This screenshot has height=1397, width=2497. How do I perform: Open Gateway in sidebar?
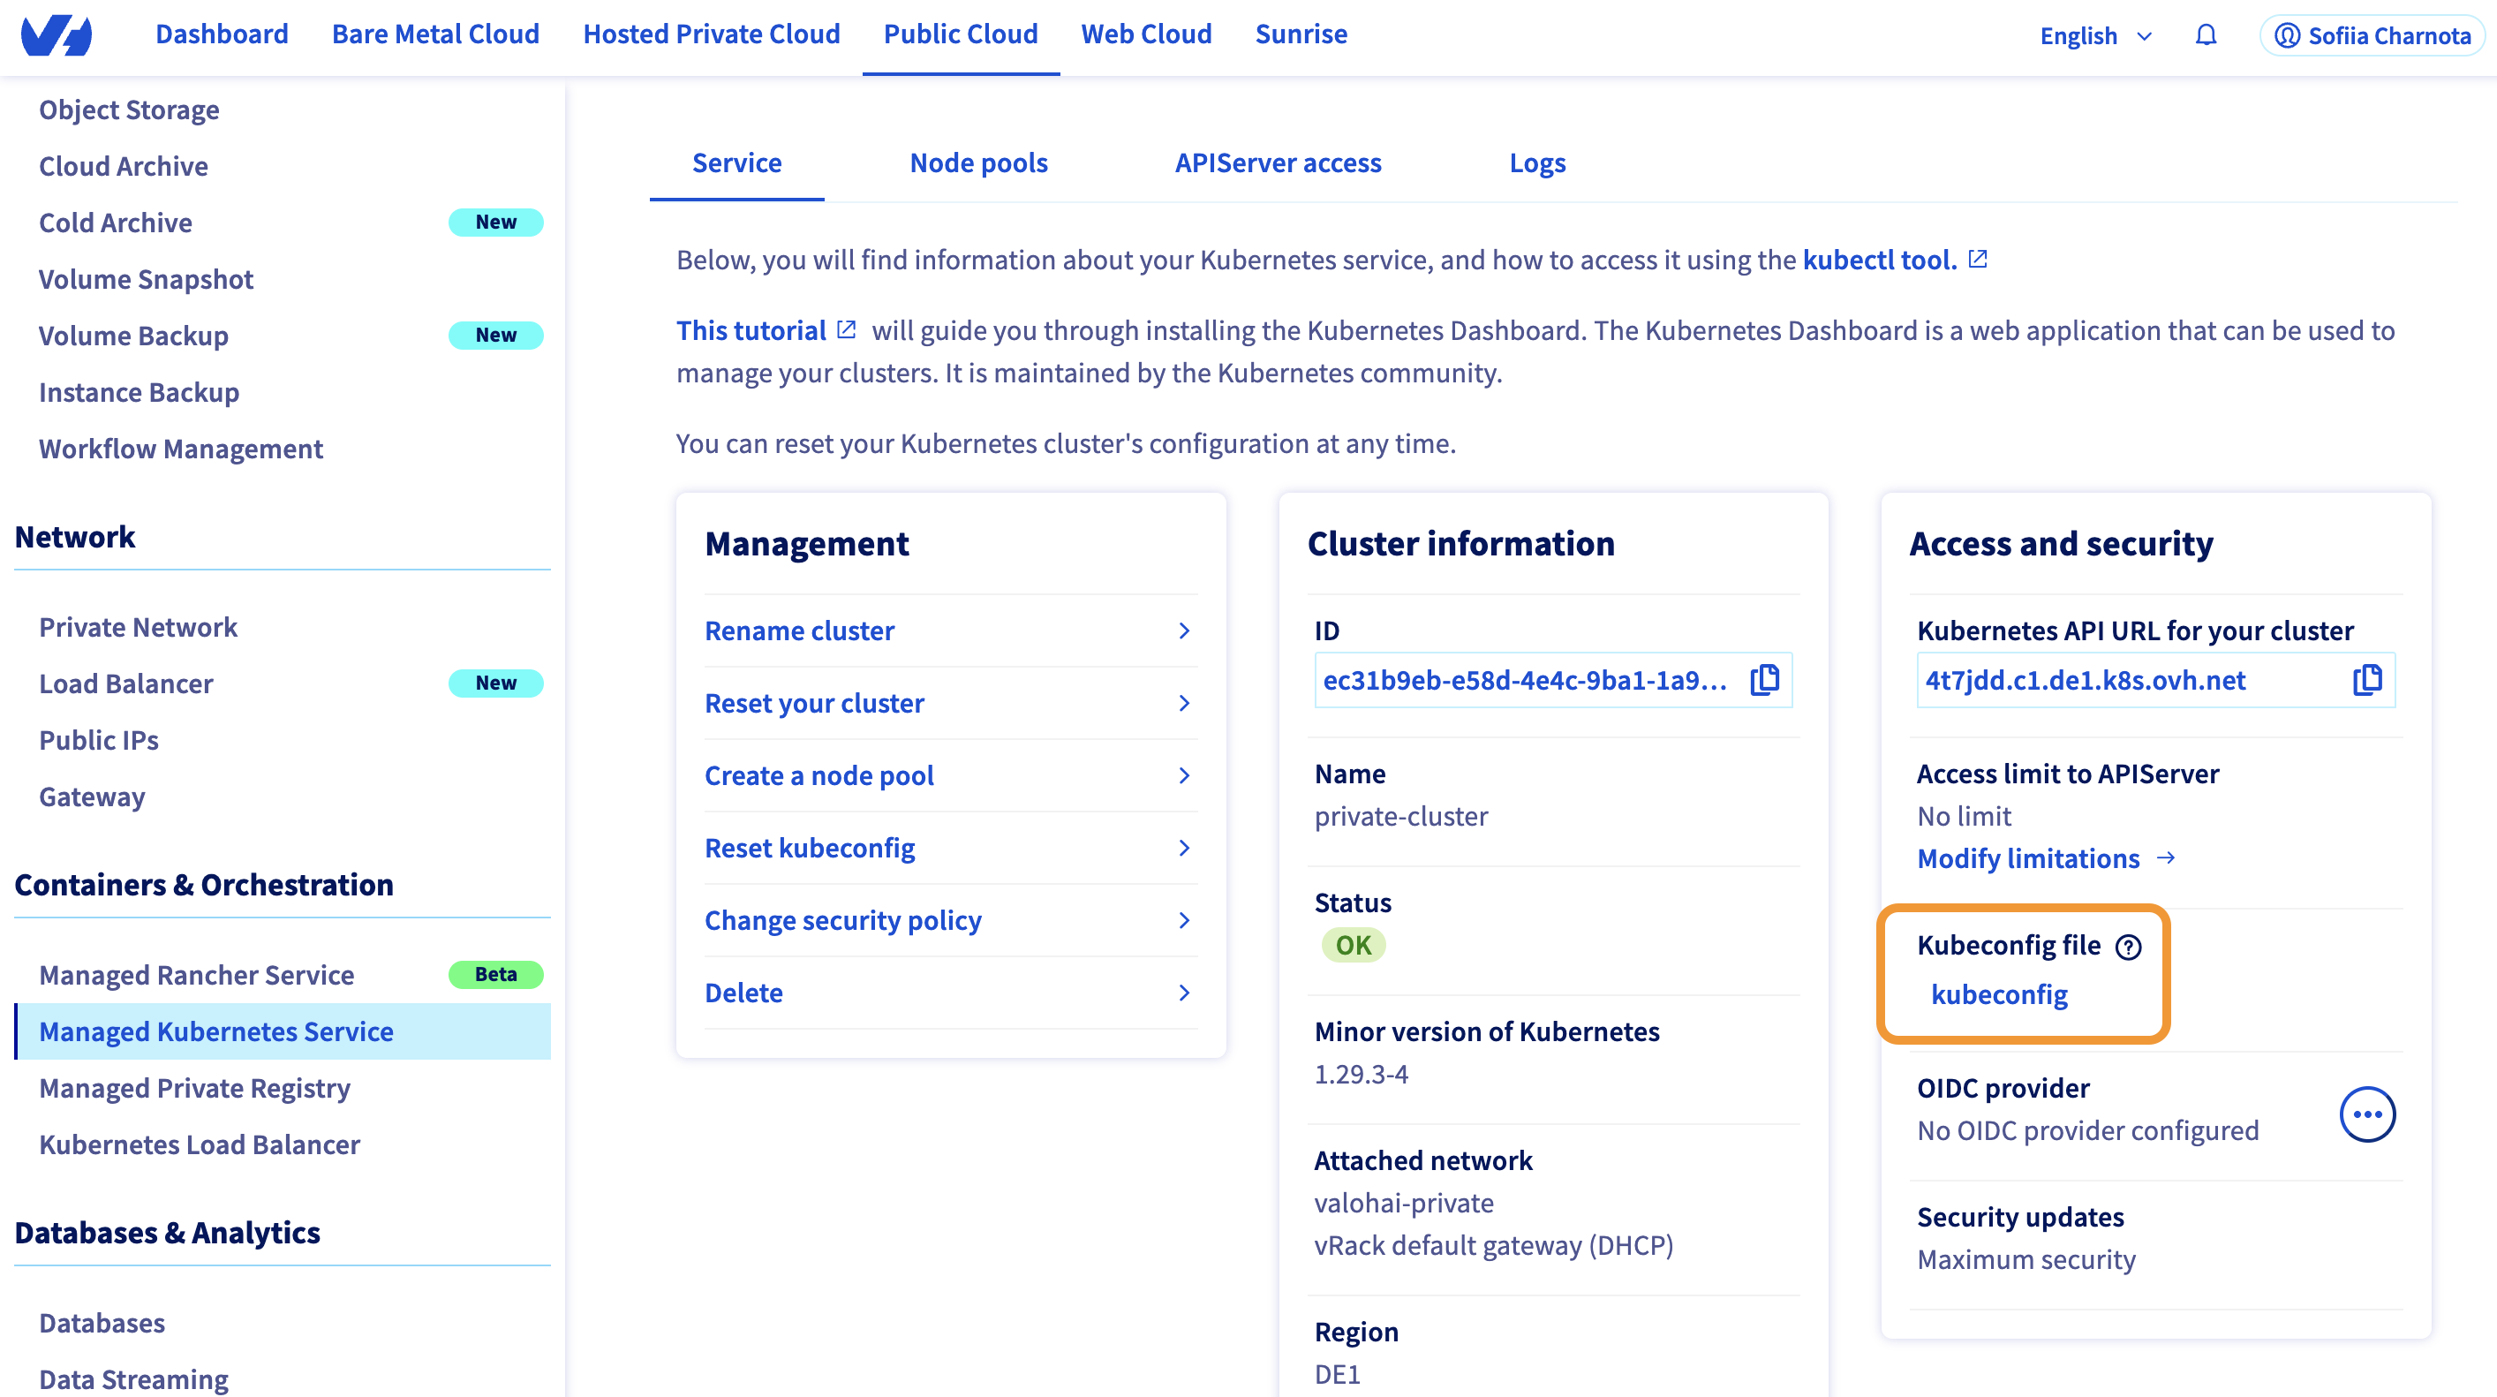pos(92,797)
